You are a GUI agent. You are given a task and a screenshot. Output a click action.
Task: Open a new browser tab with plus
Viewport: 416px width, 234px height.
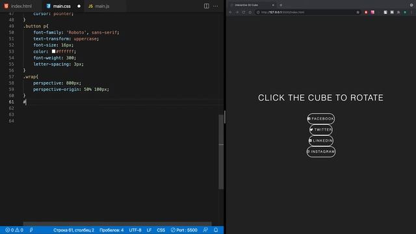(281, 5)
